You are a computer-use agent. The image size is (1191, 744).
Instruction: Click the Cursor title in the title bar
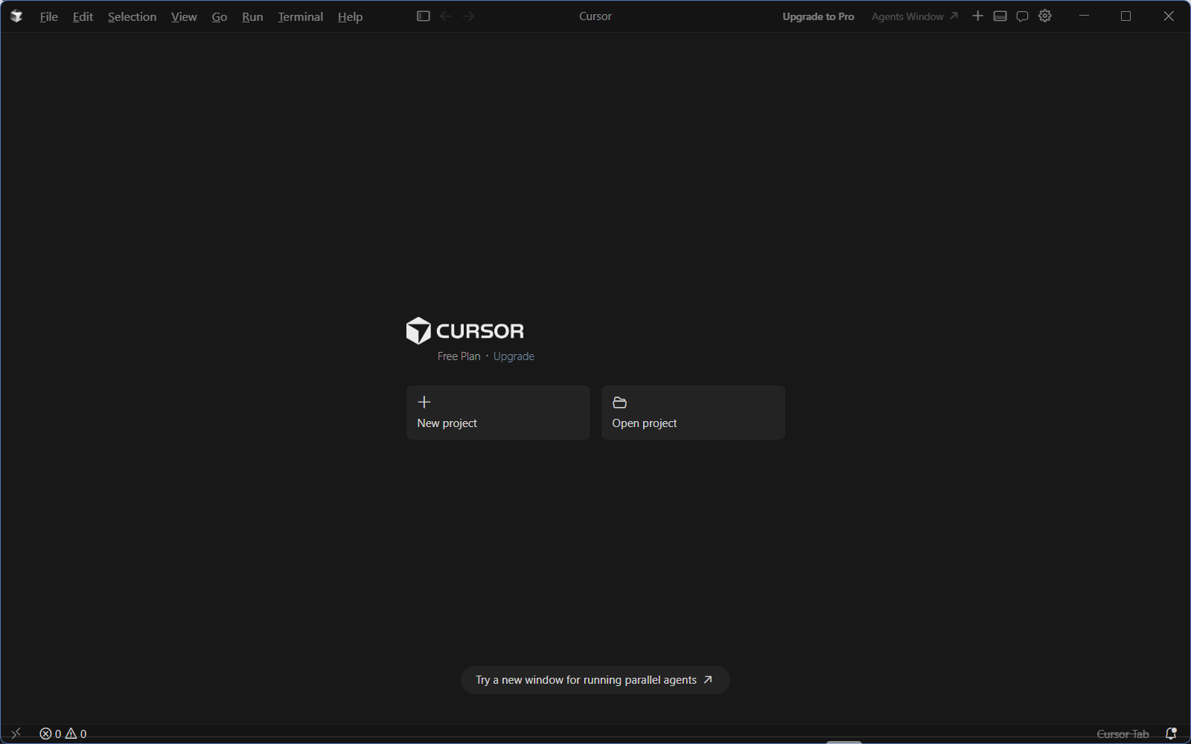(x=595, y=16)
